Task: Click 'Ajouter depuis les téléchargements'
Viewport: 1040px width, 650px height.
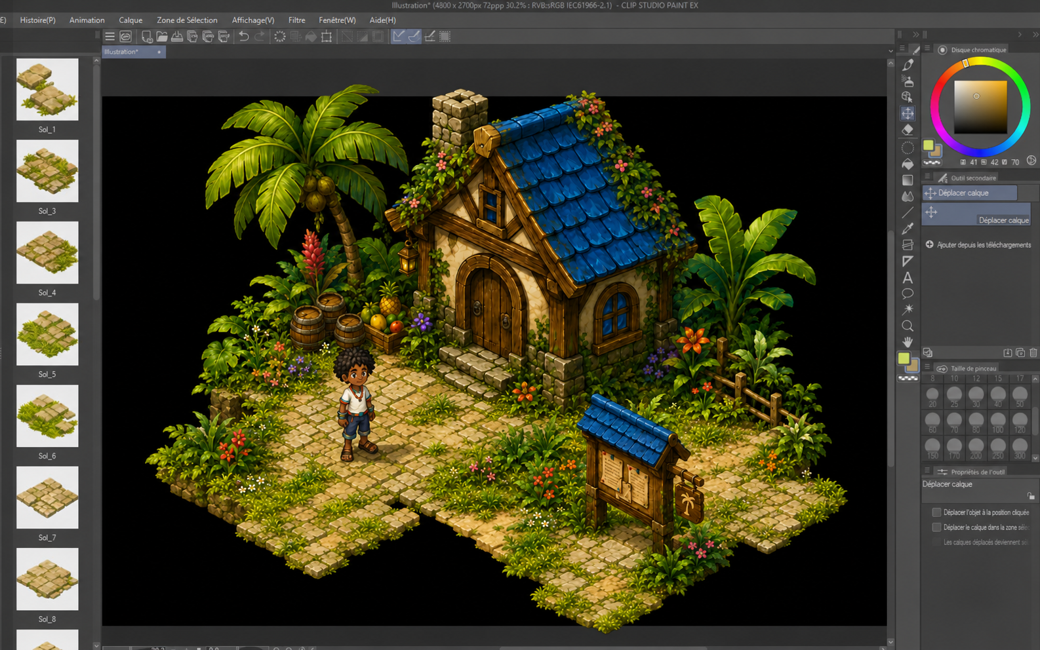Action: 978,245
